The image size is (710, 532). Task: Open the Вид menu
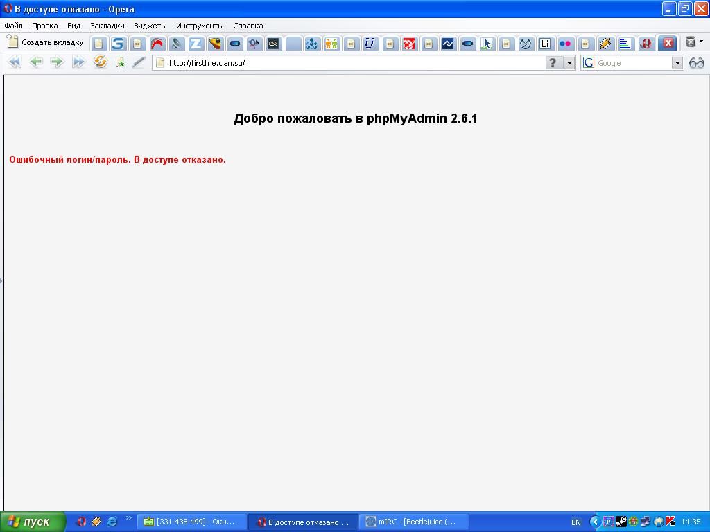point(73,26)
